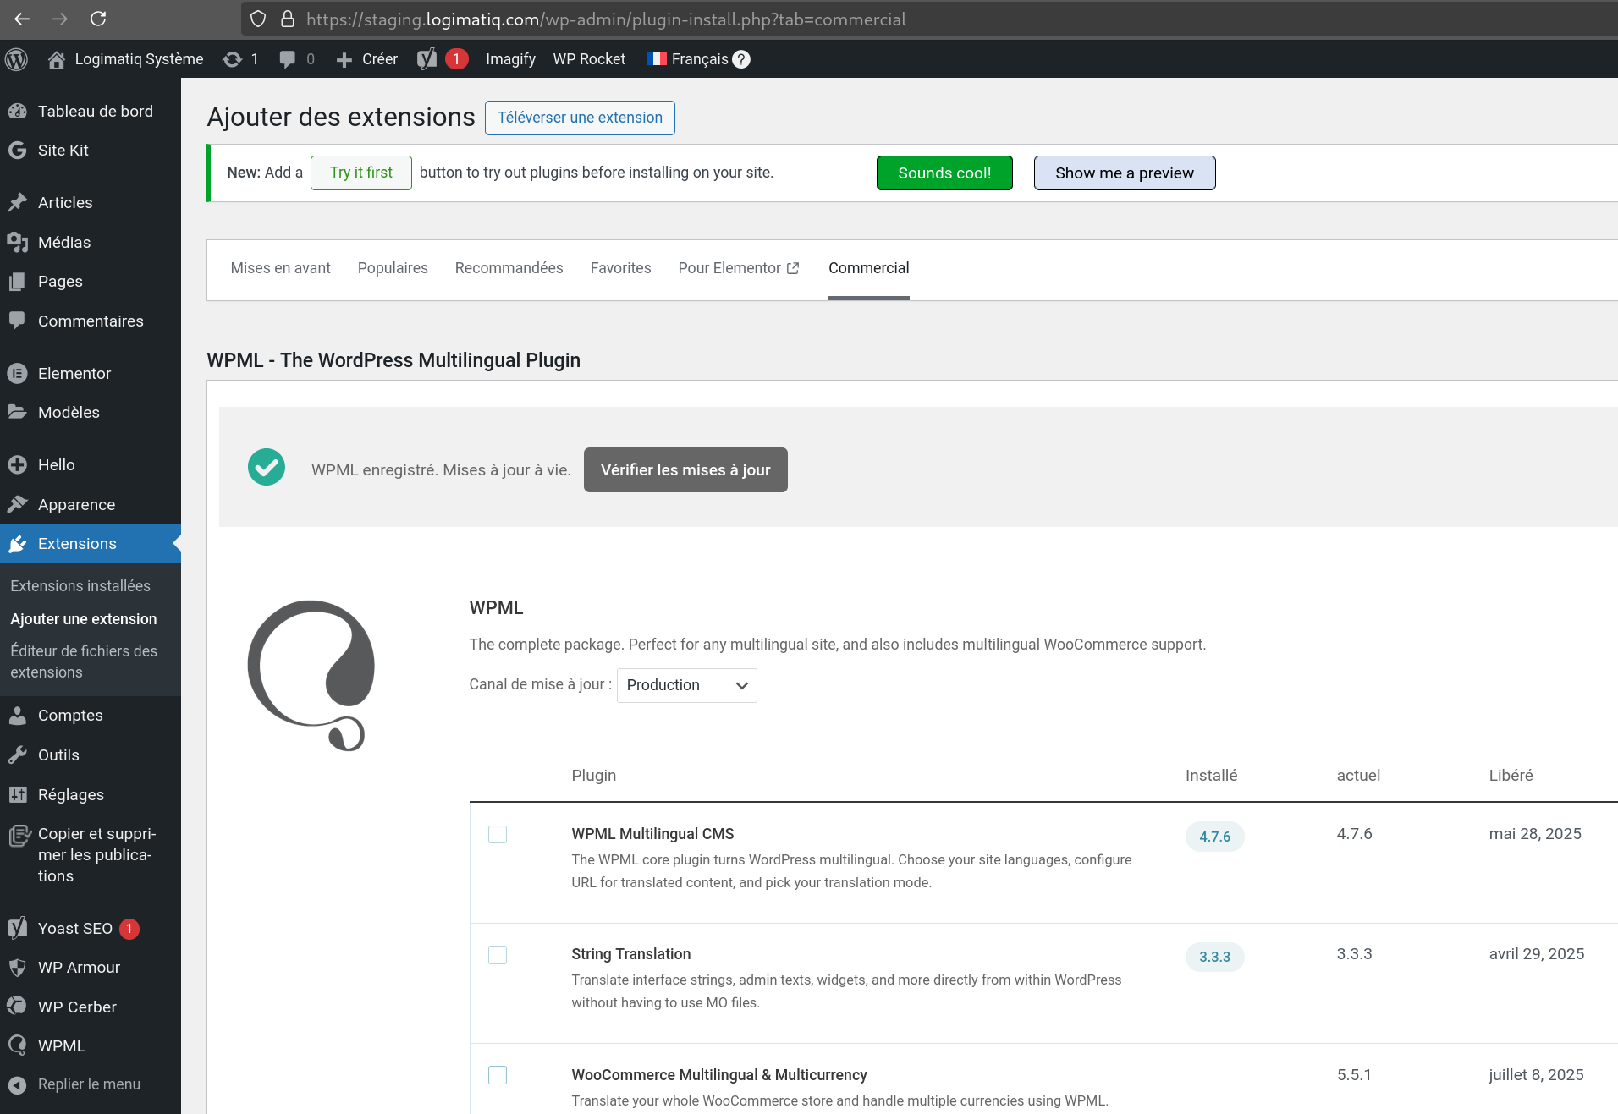The image size is (1618, 1114).
Task: Open Extensions installées submenu link
Action: pos(80,586)
